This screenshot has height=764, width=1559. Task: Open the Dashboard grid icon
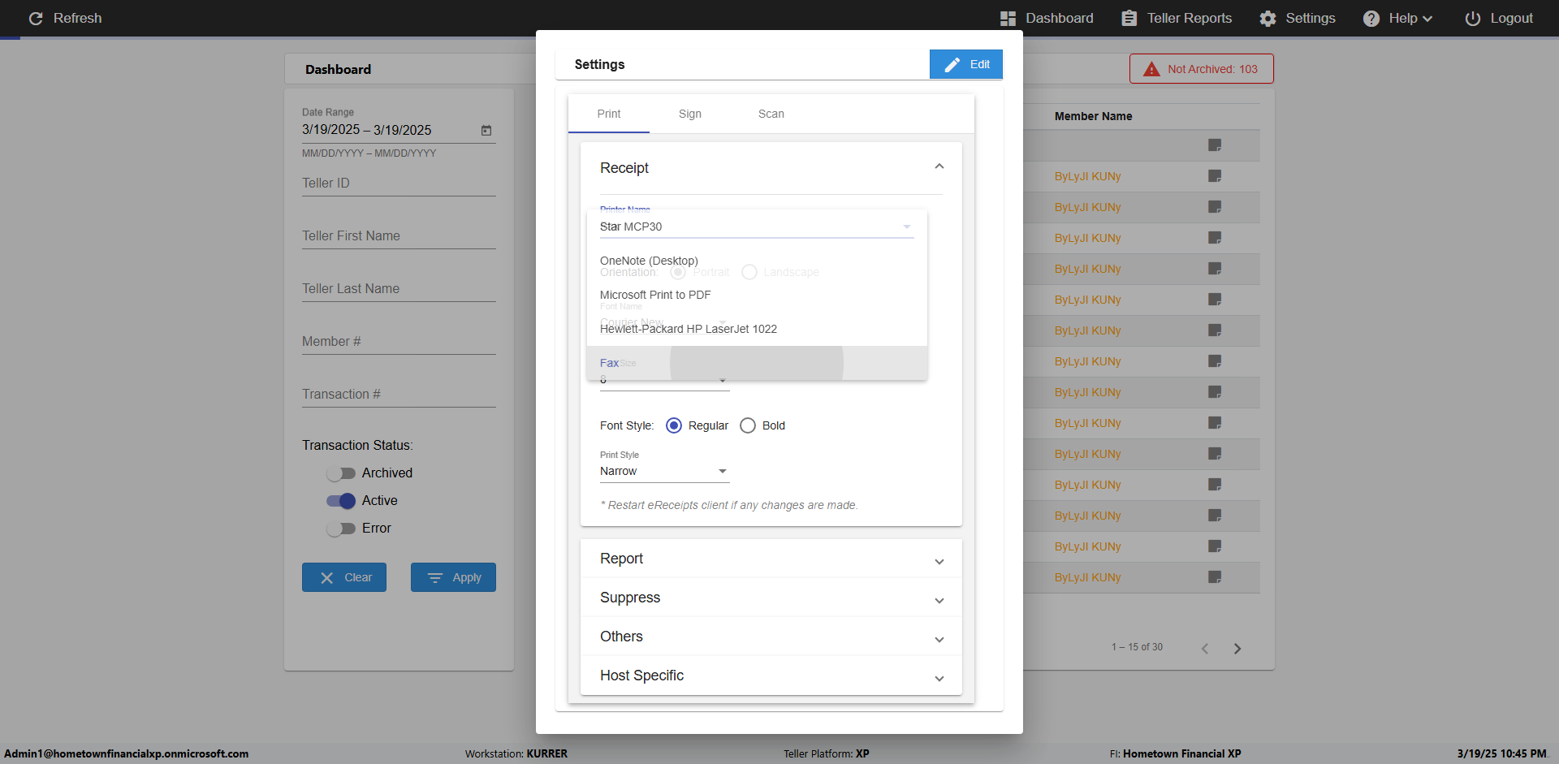coord(1008,18)
